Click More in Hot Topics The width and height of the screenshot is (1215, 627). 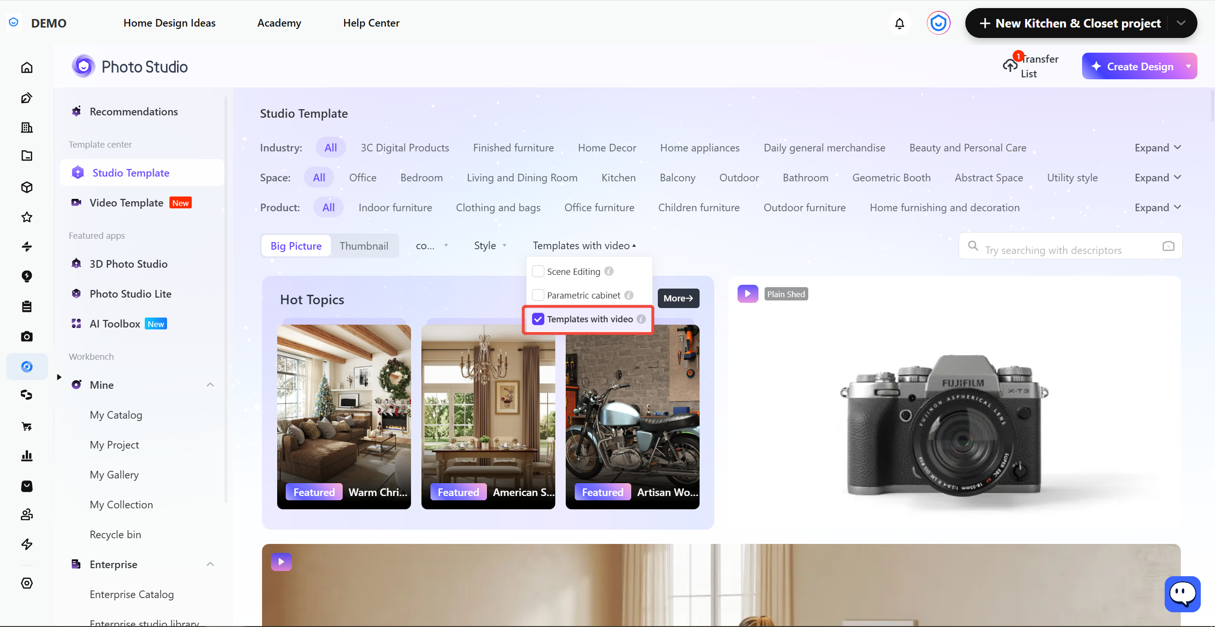(x=678, y=298)
